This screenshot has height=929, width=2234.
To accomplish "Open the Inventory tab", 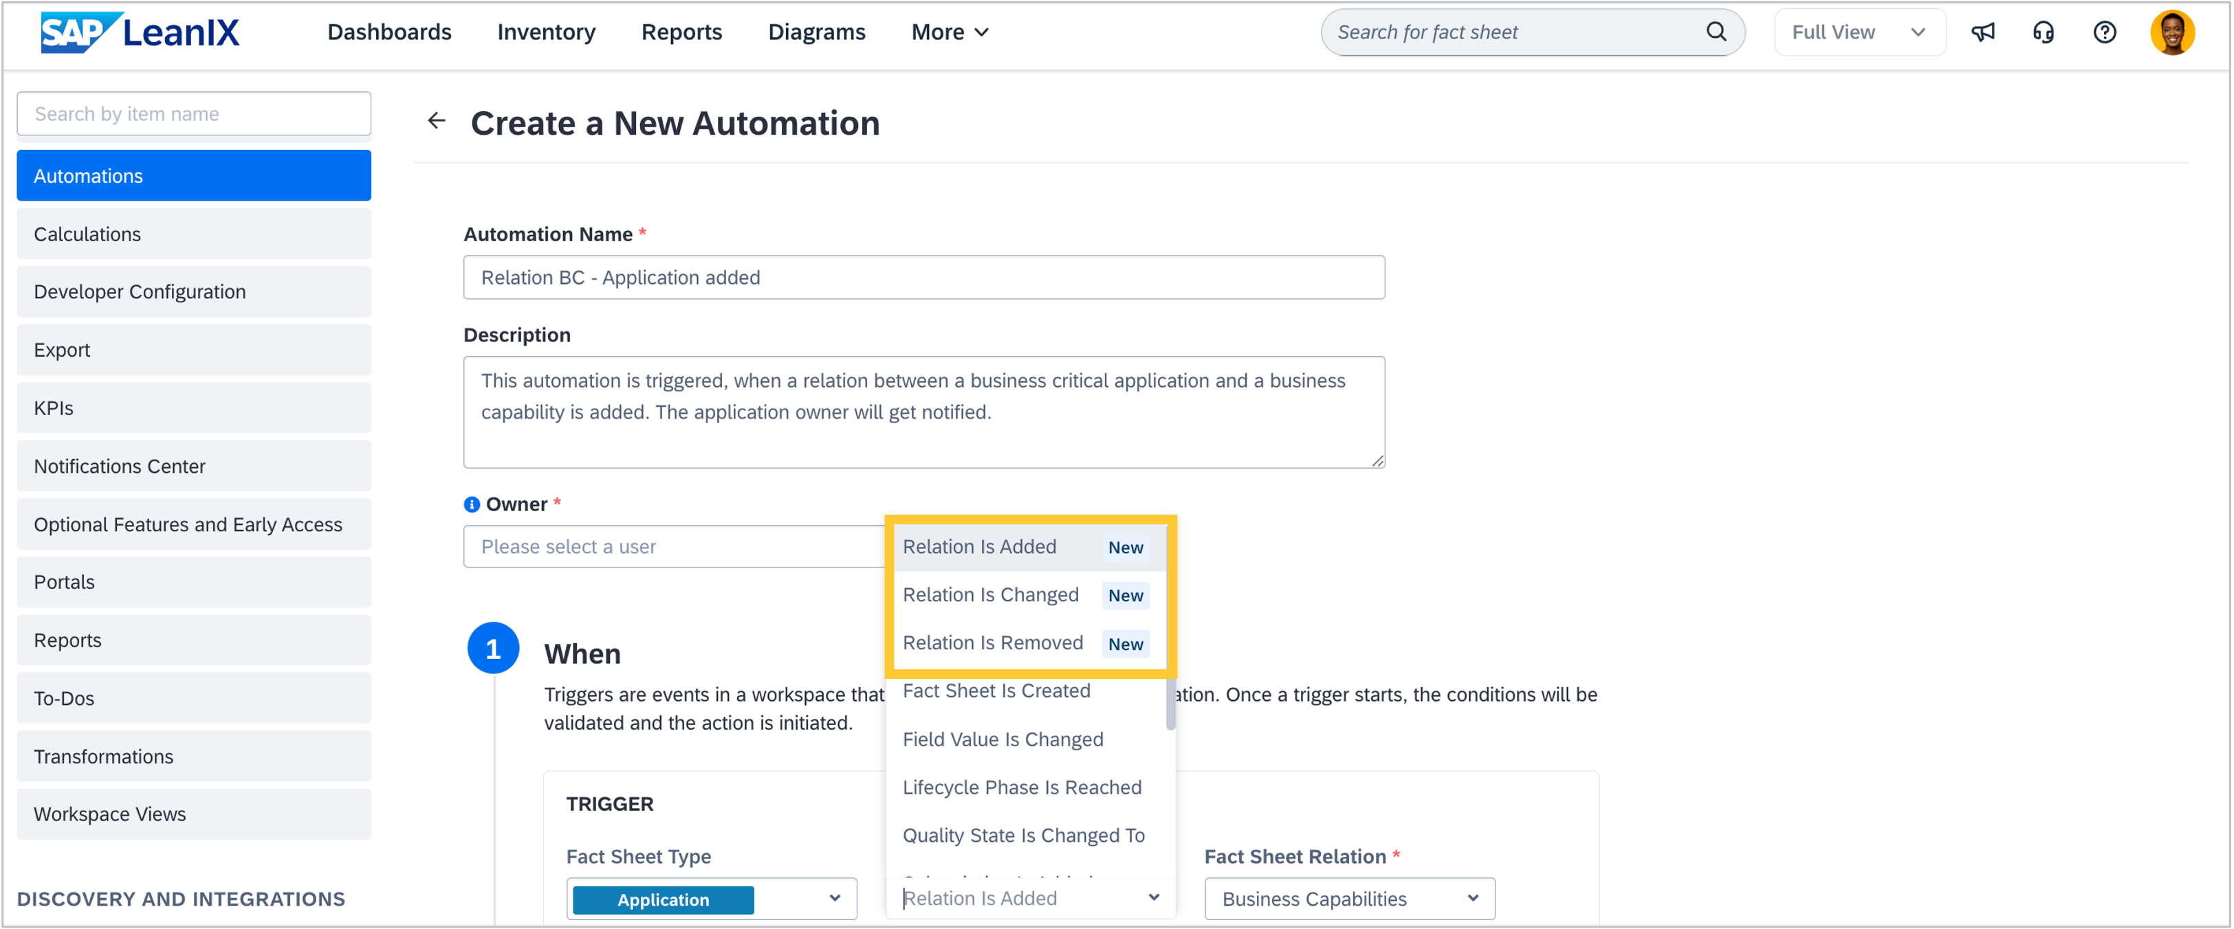I will tap(545, 33).
